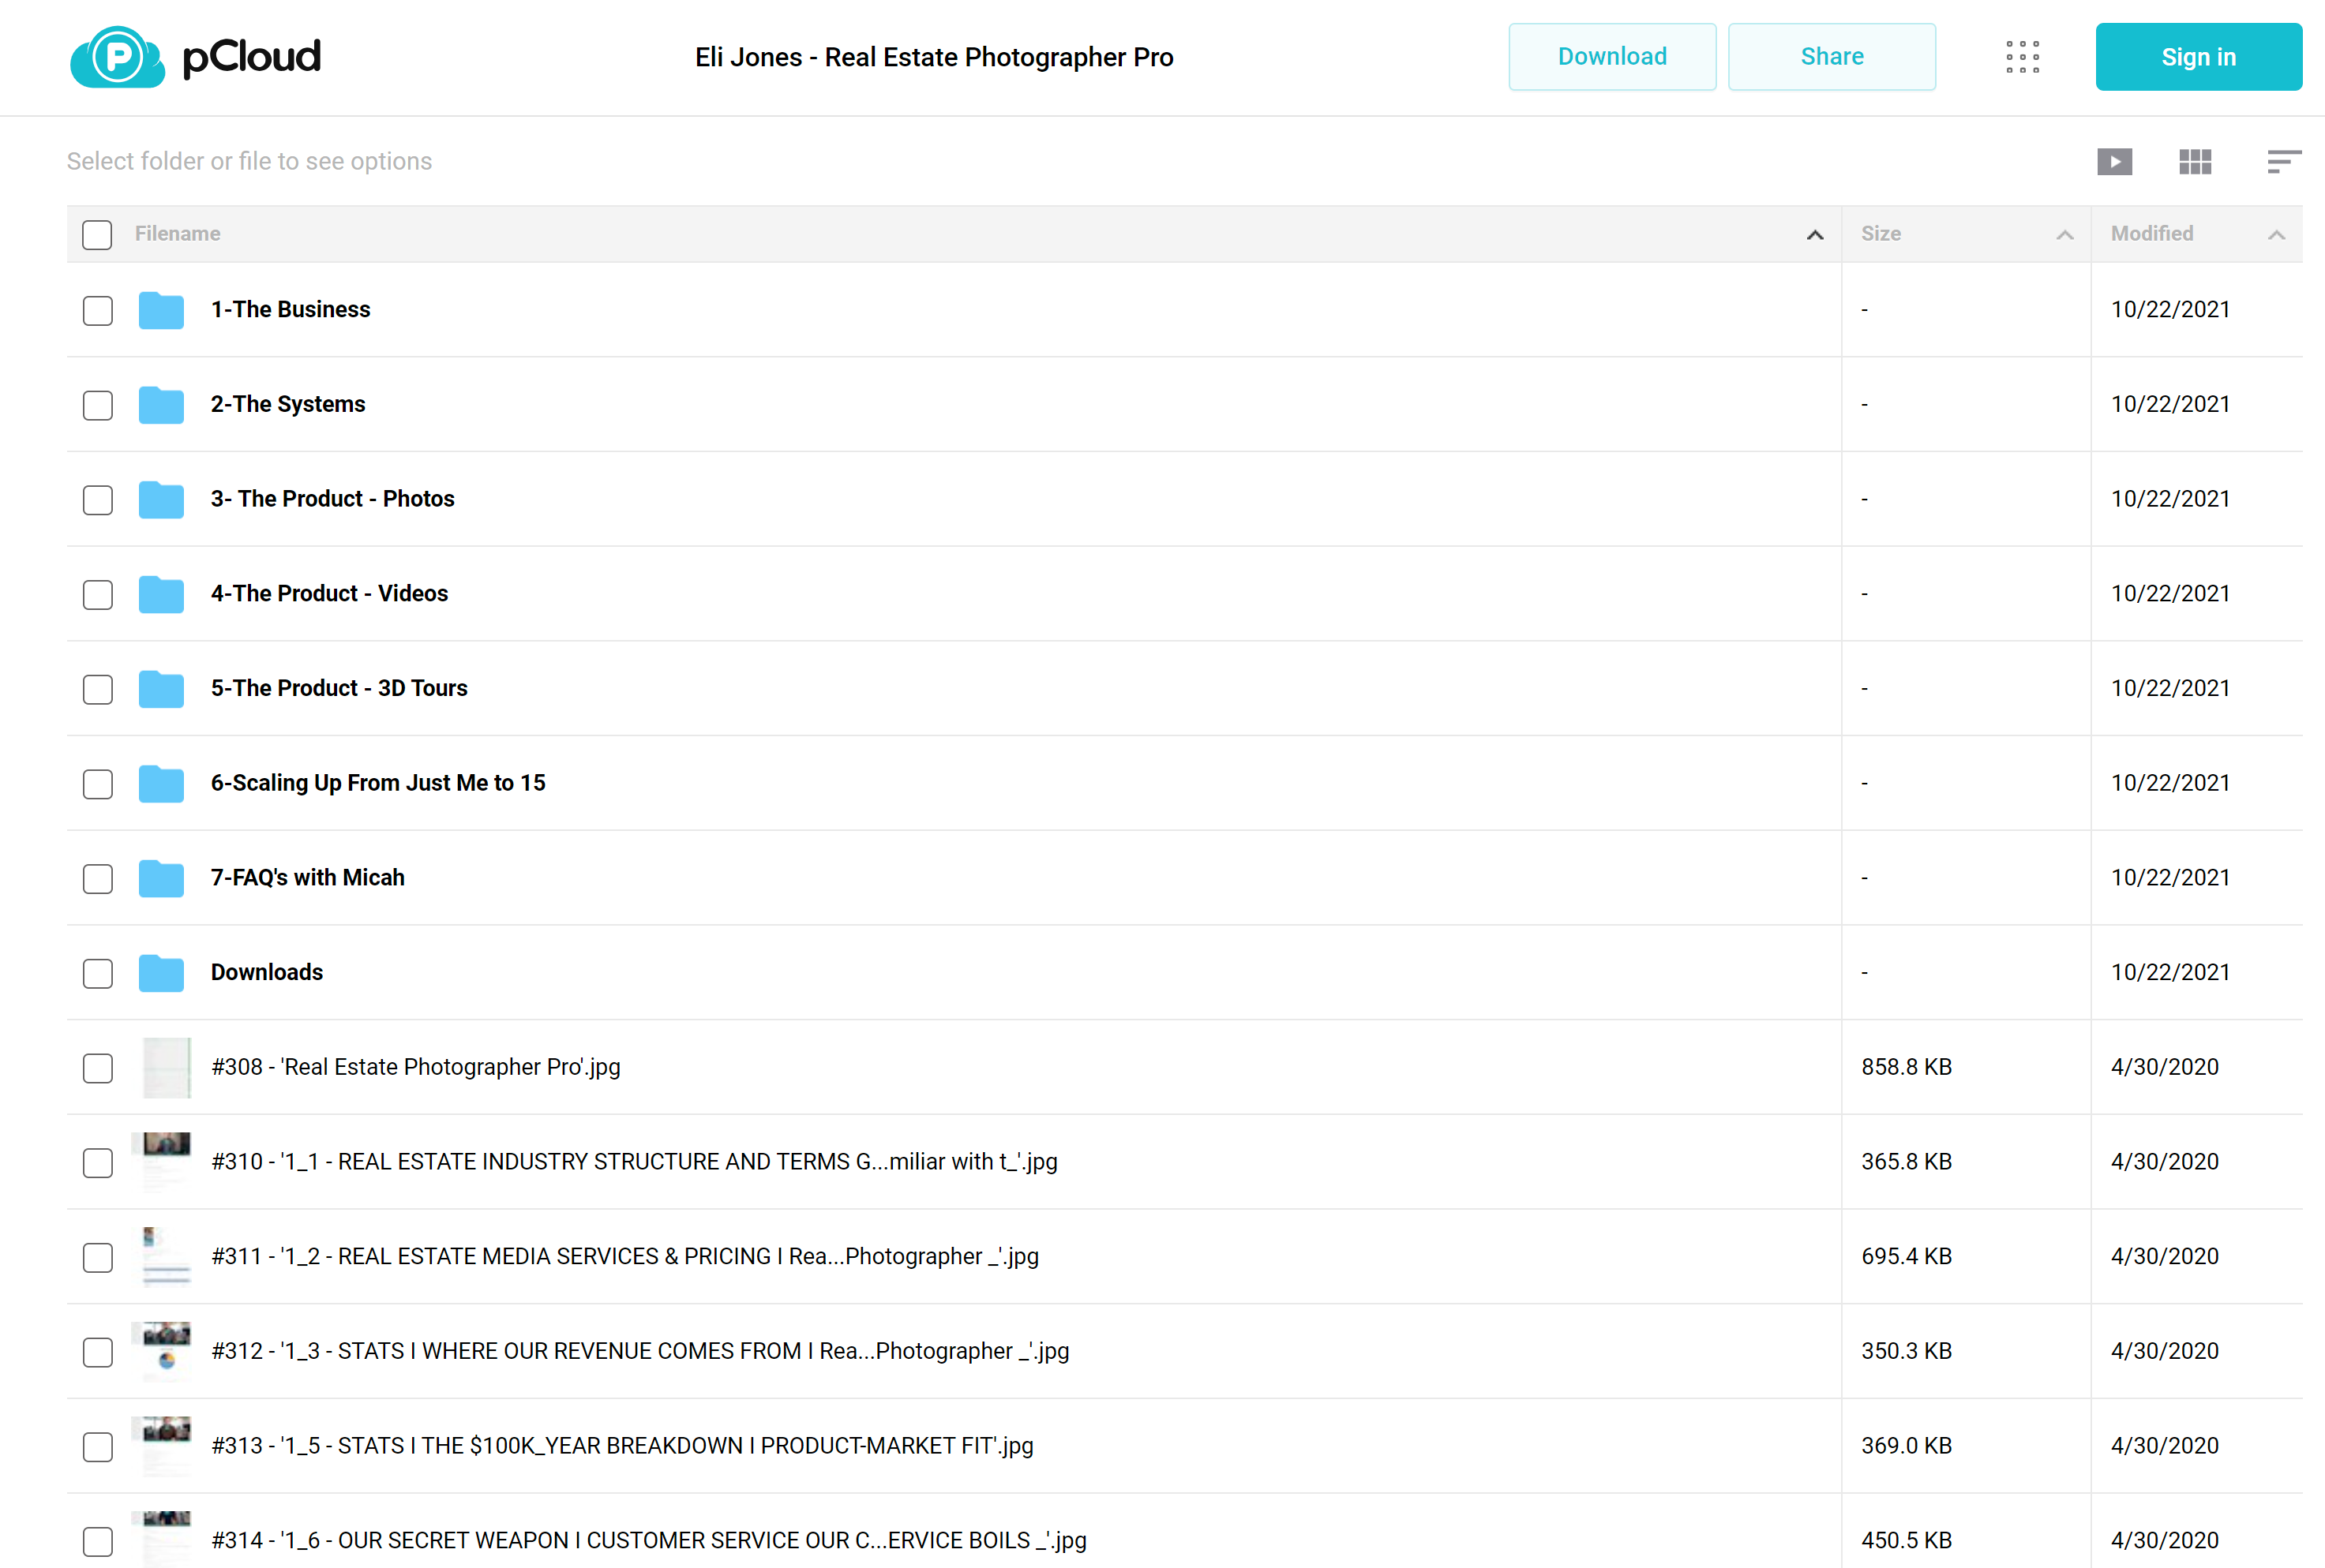Toggle checkbox for 2-The Systems folder
Screen dimensions: 2325x1568
tap(98, 404)
